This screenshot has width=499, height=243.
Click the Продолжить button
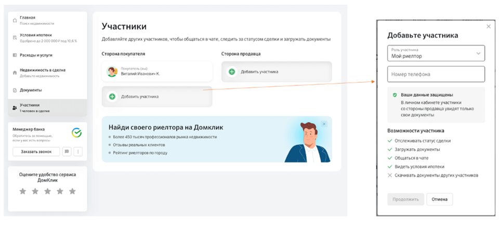[x=405, y=199]
